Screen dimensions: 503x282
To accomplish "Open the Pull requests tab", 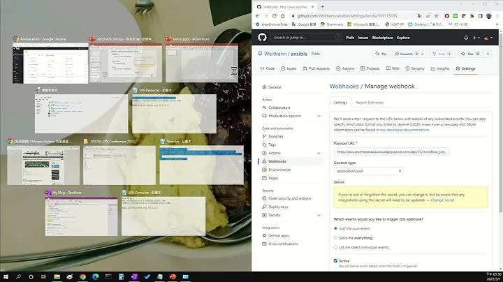I will [x=316, y=68].
